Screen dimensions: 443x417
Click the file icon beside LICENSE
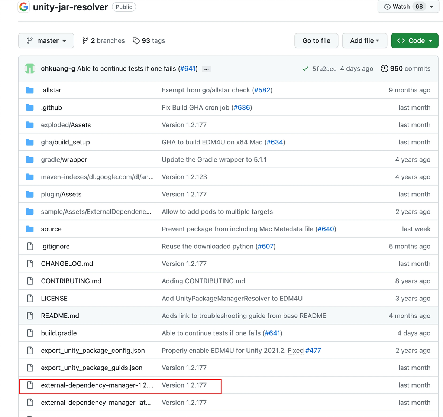coord(30,299)
